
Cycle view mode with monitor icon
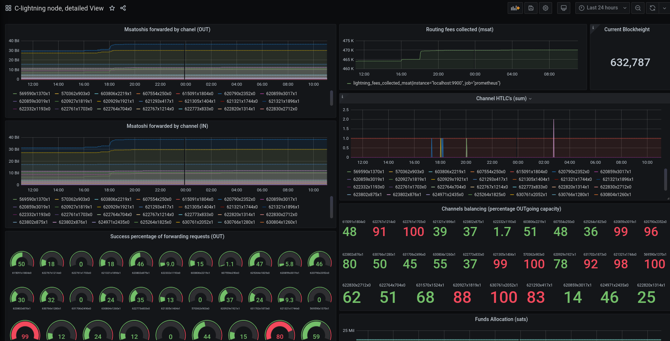pyautogui.click(x=564, y=8)
